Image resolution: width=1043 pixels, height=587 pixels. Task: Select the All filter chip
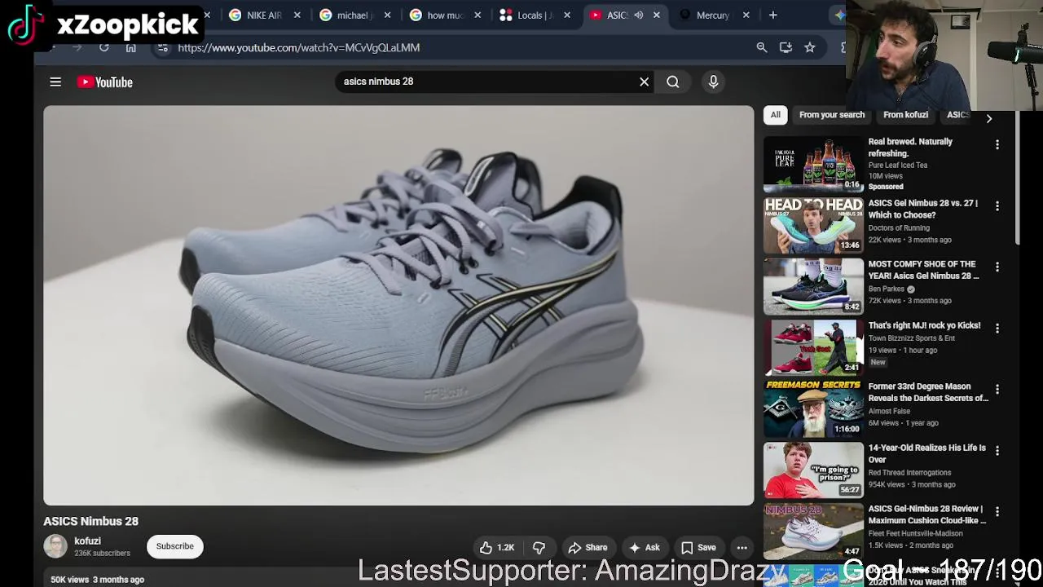tap(776, 115)
